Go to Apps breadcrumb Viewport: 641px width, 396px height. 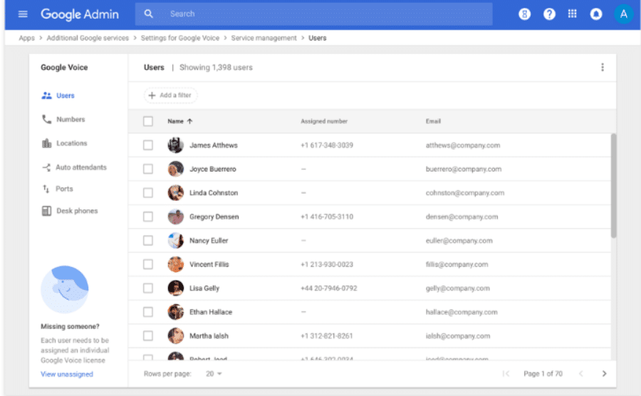[26, 38]
